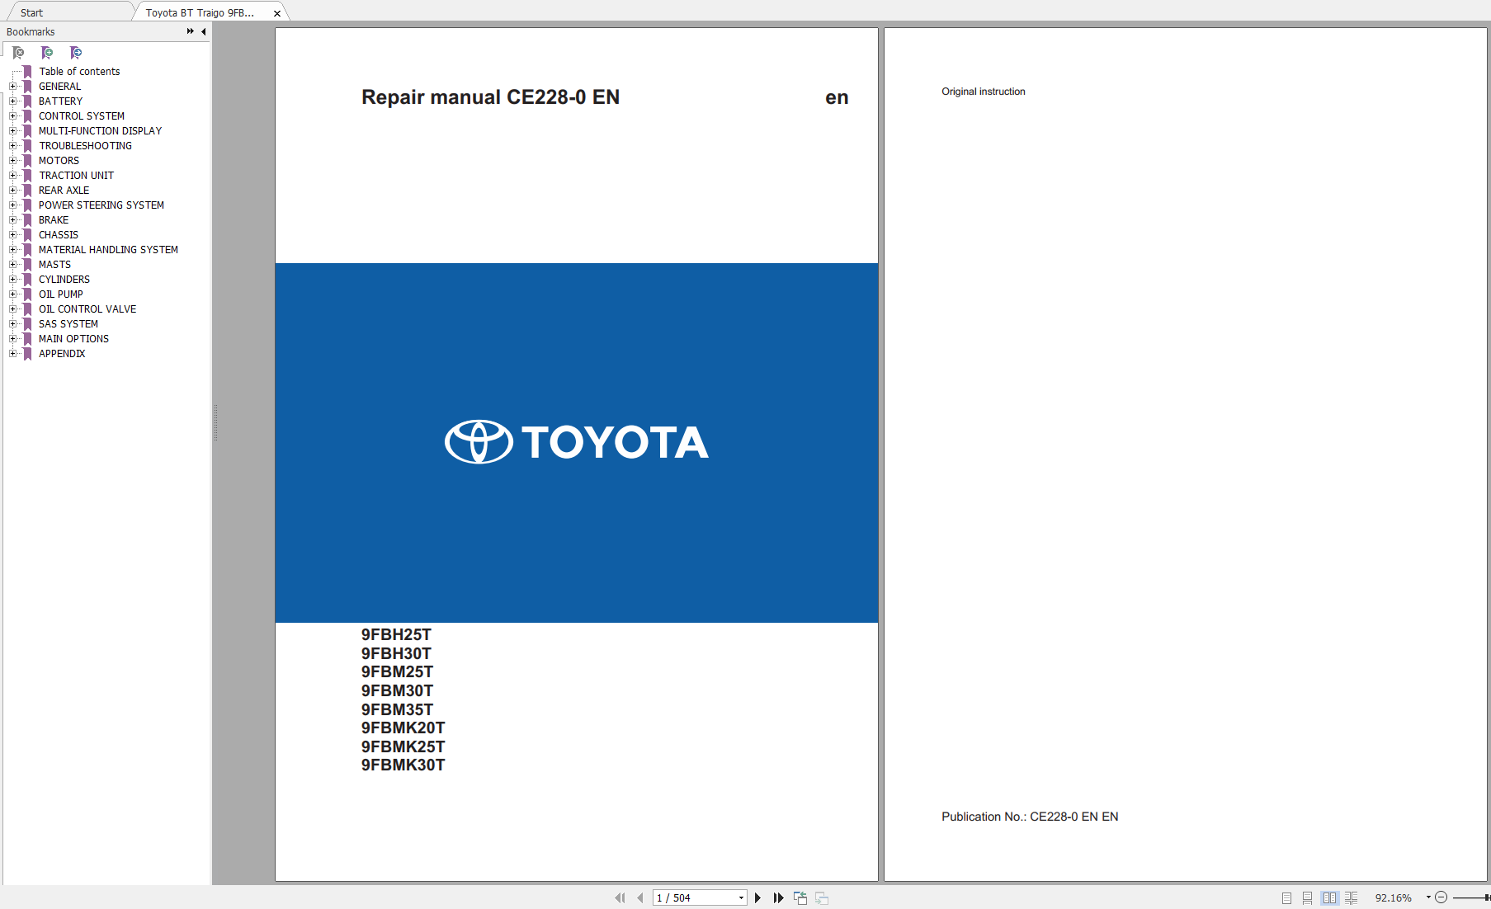Screen dimensions: 1491x909
Task: Go to the first page
Action: tap(620, 897)
